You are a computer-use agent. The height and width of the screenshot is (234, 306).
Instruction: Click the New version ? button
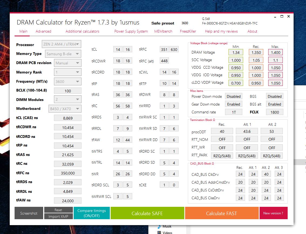[x=273, y=213]
